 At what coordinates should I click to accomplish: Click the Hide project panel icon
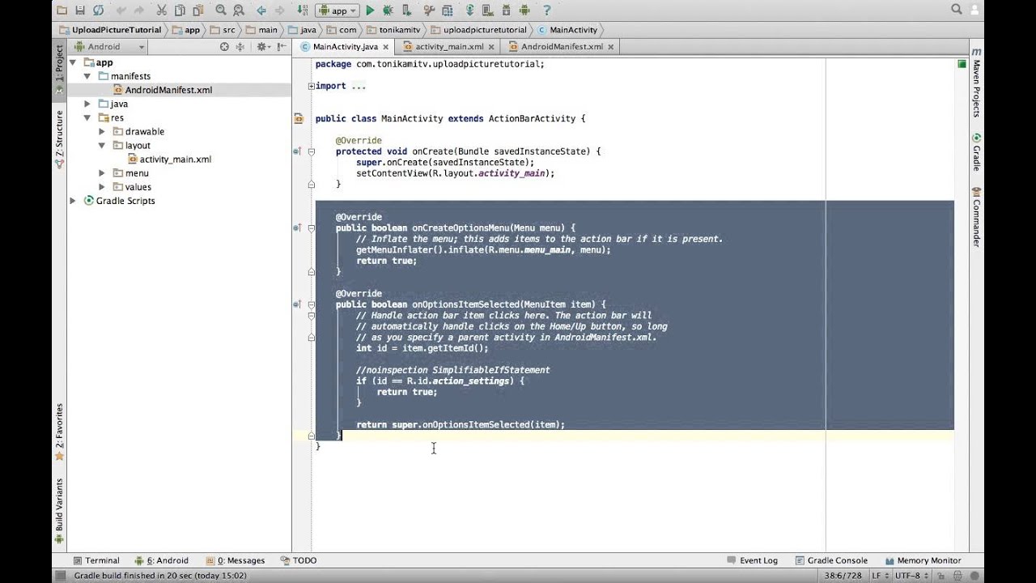click(280, 47)
